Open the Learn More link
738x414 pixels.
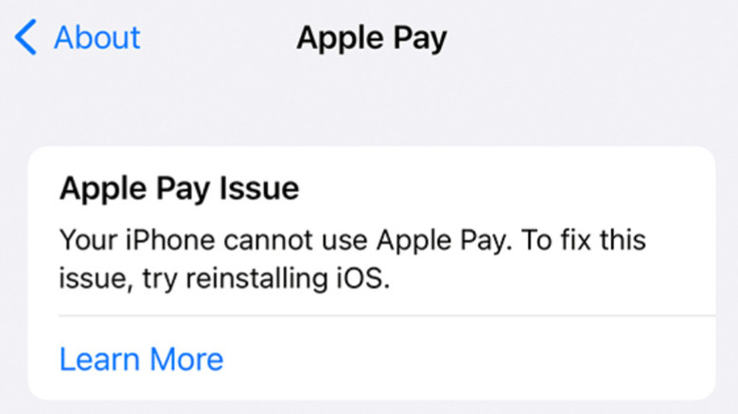coord(141,359)
